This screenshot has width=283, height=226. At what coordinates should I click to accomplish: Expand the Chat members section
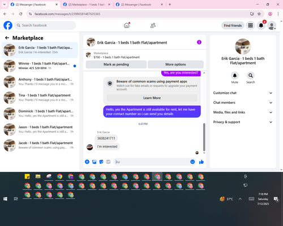(243, 103)
